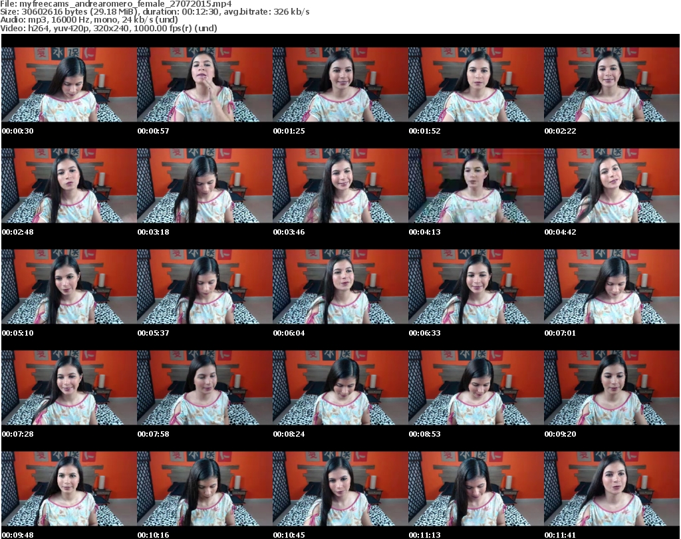681x539 pixels.
Task: Select the thumbnail frame at 00:04:42
Action: pos(612,185)
